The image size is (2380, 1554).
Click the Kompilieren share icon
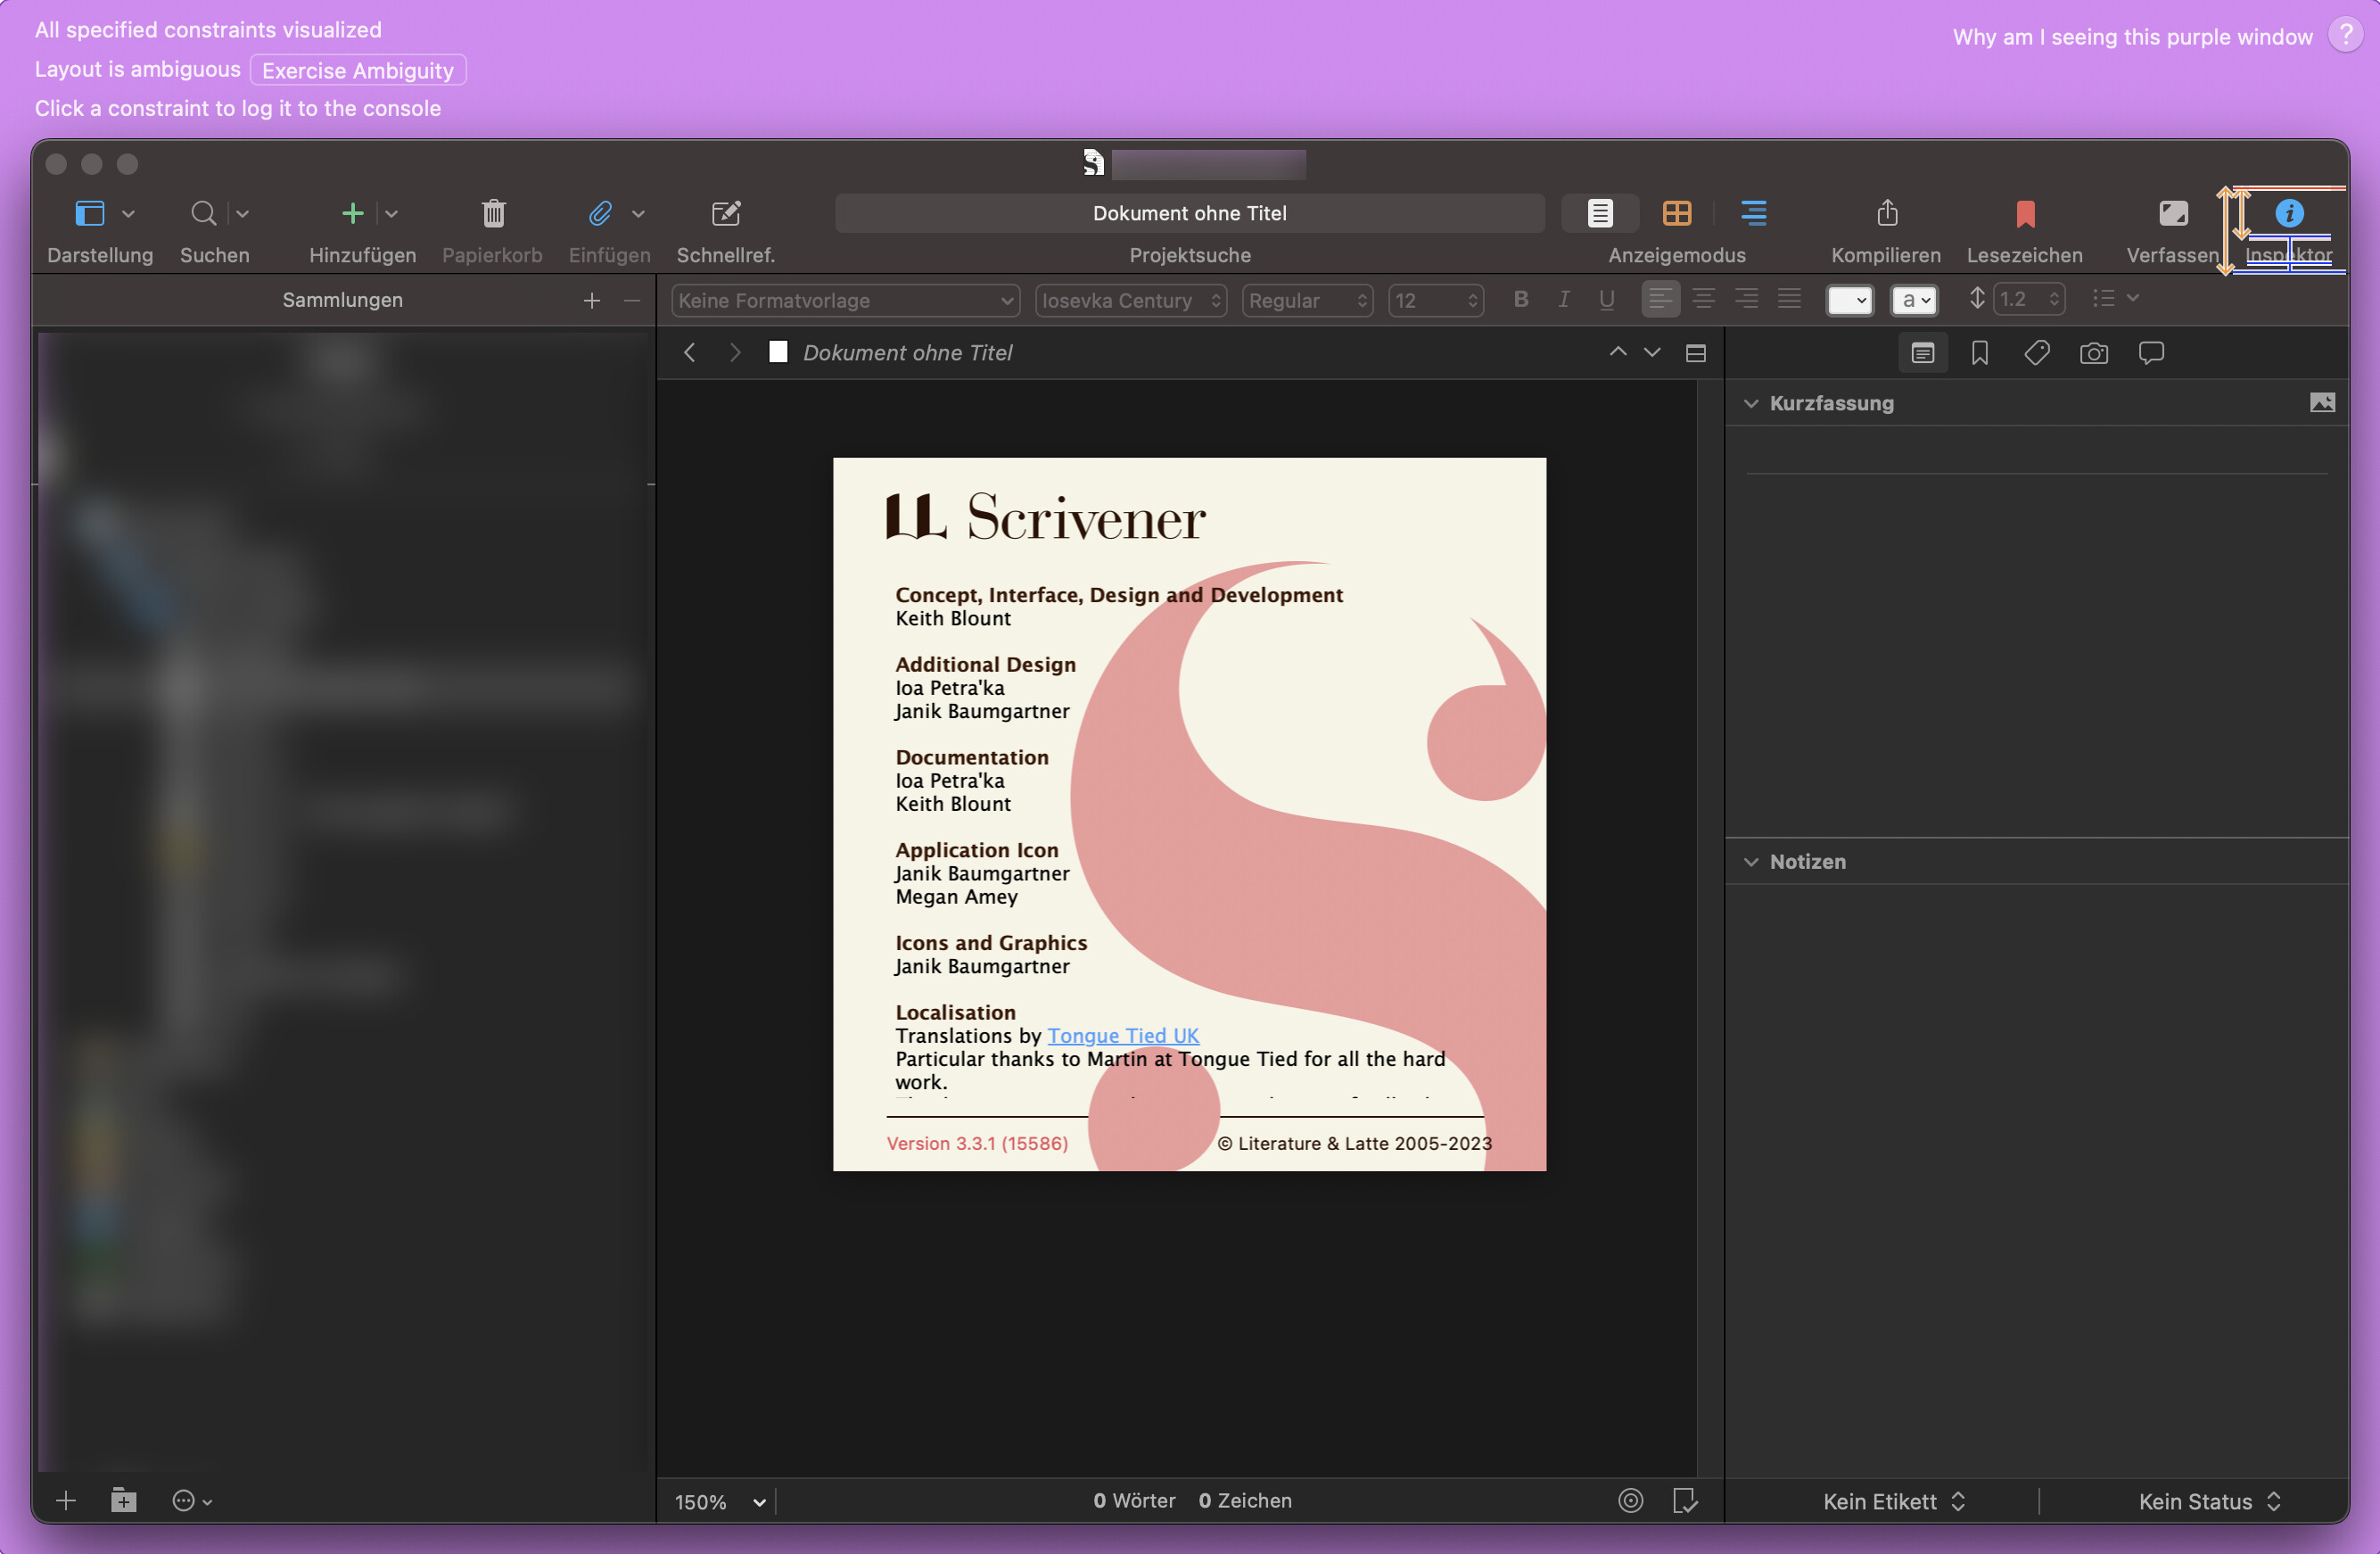1887,213
